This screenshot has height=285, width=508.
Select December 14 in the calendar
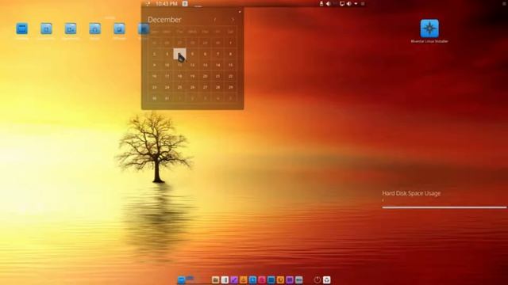coord(217,65)
